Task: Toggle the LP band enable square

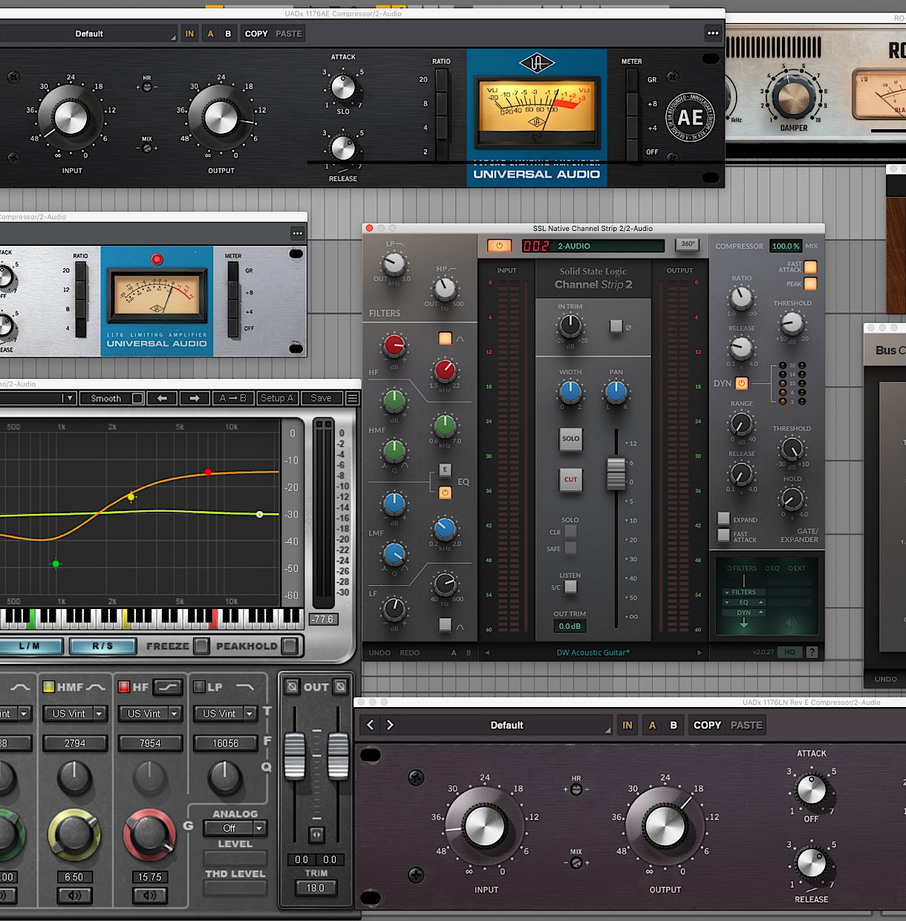Action: [198, 687]
